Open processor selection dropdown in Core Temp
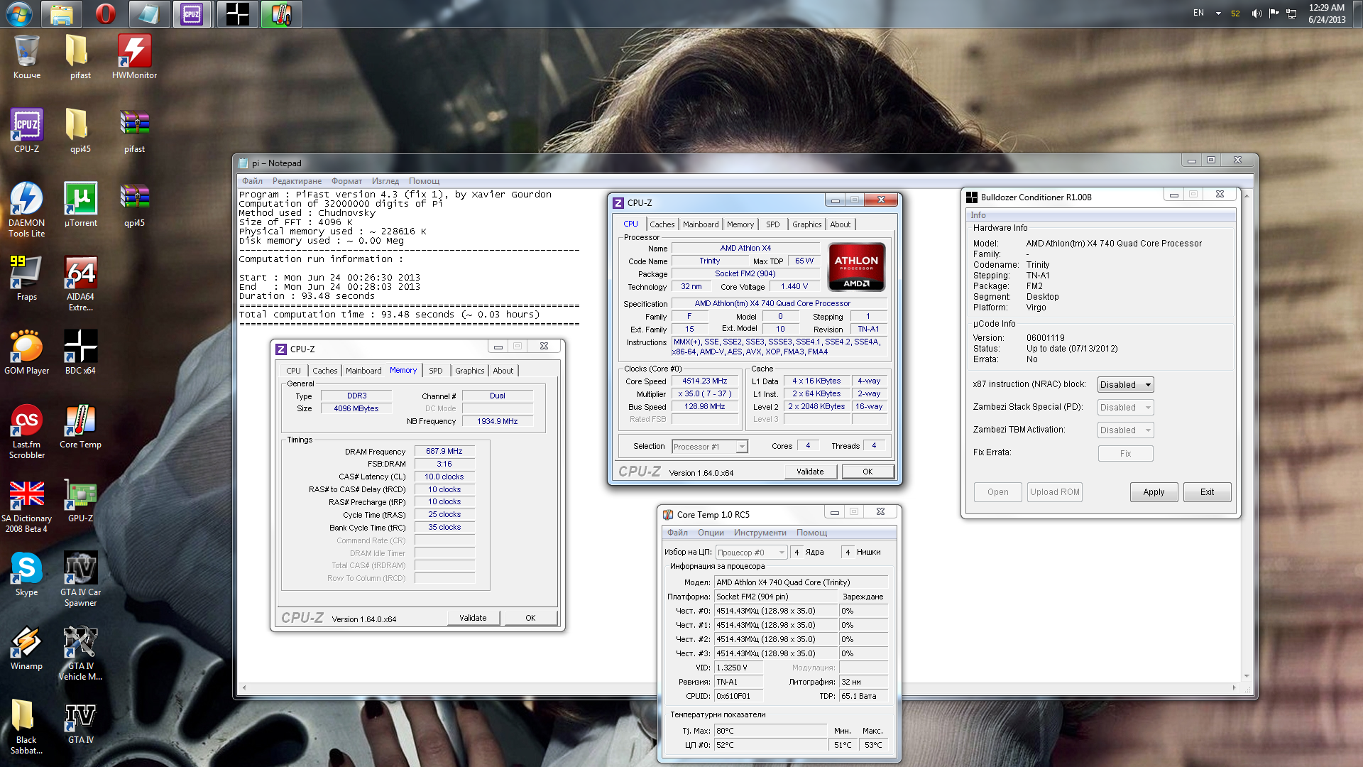This screenshot has width=1363, height=767. click(x=752, y=552)
